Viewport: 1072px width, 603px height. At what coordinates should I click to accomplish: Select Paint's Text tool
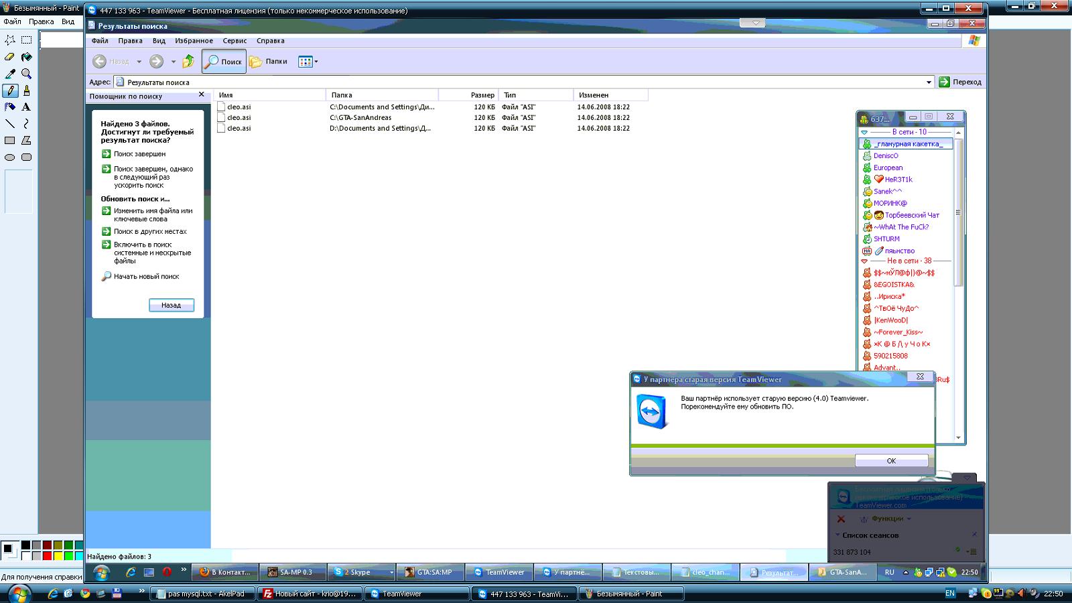pyautogui.click(x=27, y=107)
